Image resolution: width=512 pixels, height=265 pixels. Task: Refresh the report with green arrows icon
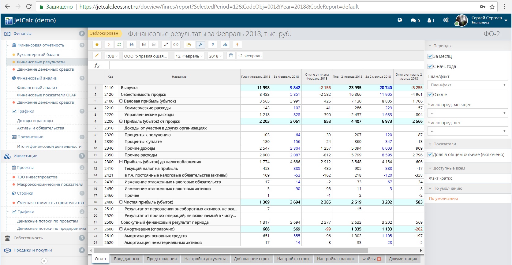pyautogui.click(x=119, y=45)
